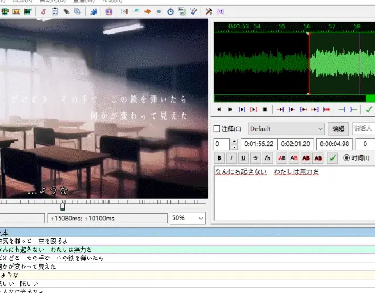Image resolution: width=375 pixels, height=293 pixels.
Task: Click the end time field 0:02:01.20
Action: pos(295,144)
